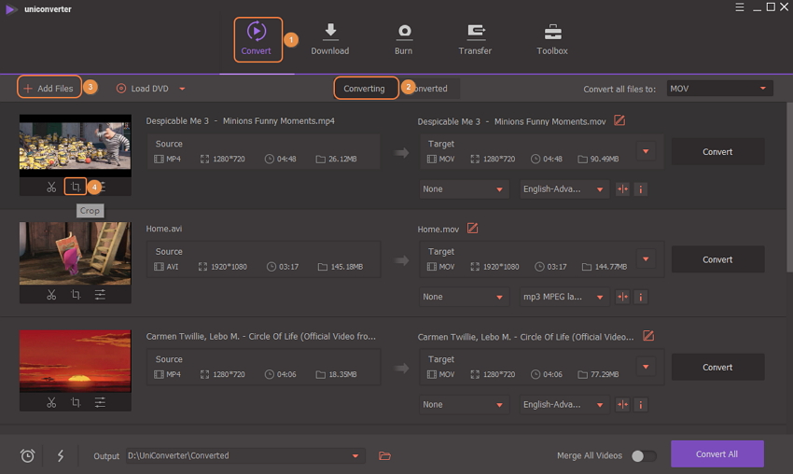Switch to the Burn tab

(404, 39)
